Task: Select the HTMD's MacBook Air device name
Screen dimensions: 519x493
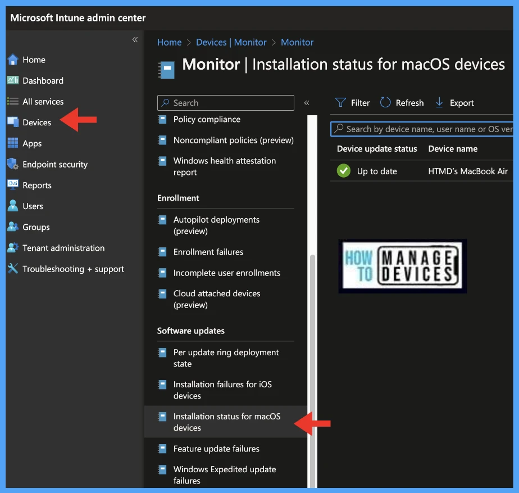Action: (x=468, y=171)
